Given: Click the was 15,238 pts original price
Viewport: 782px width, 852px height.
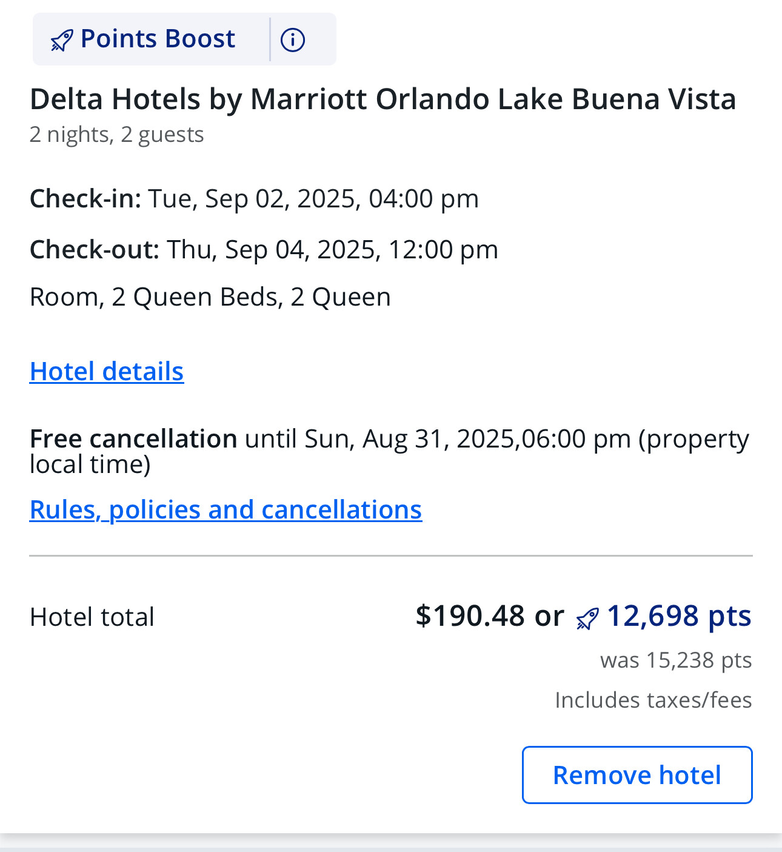Looking at the screenshot, I should tap(676, 660).
